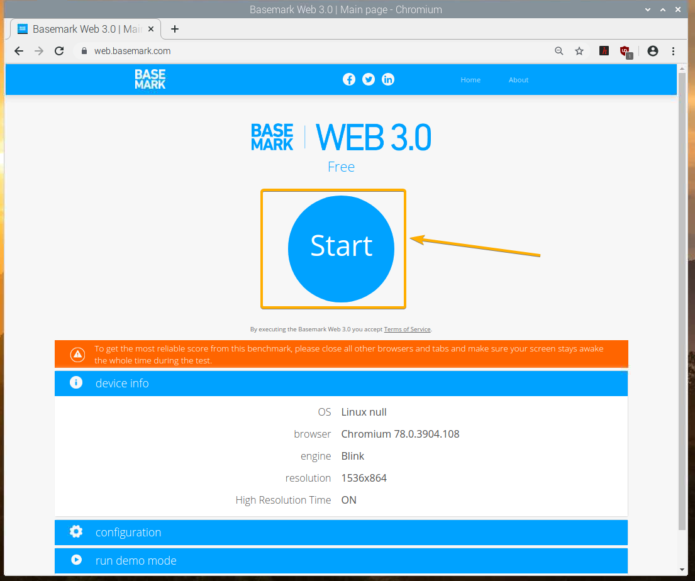Go to Home in site navigation

[x=470, y=80]
